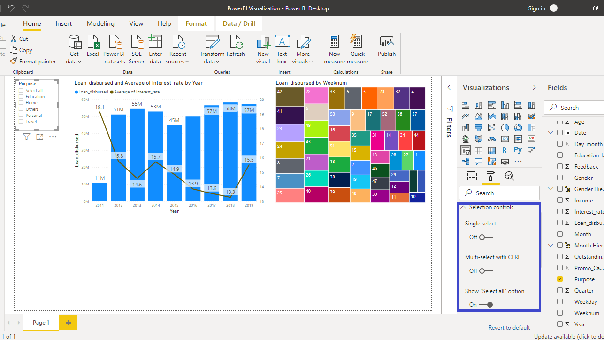Click Sign in at top right
The width and height of the screenshot is (604, 340).
[536, 8]
